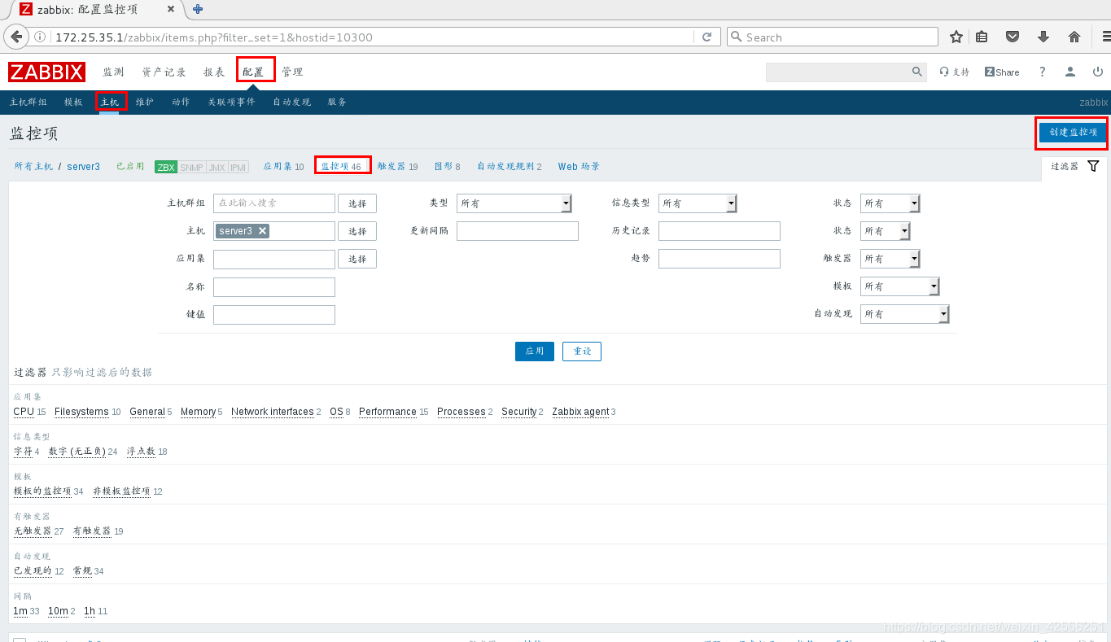Image resolution: width=1111 pixels, height=642 pixels.
Task: Open the 信息类型 dropdown
Action: pyautogui.click(x=698, y=203)
